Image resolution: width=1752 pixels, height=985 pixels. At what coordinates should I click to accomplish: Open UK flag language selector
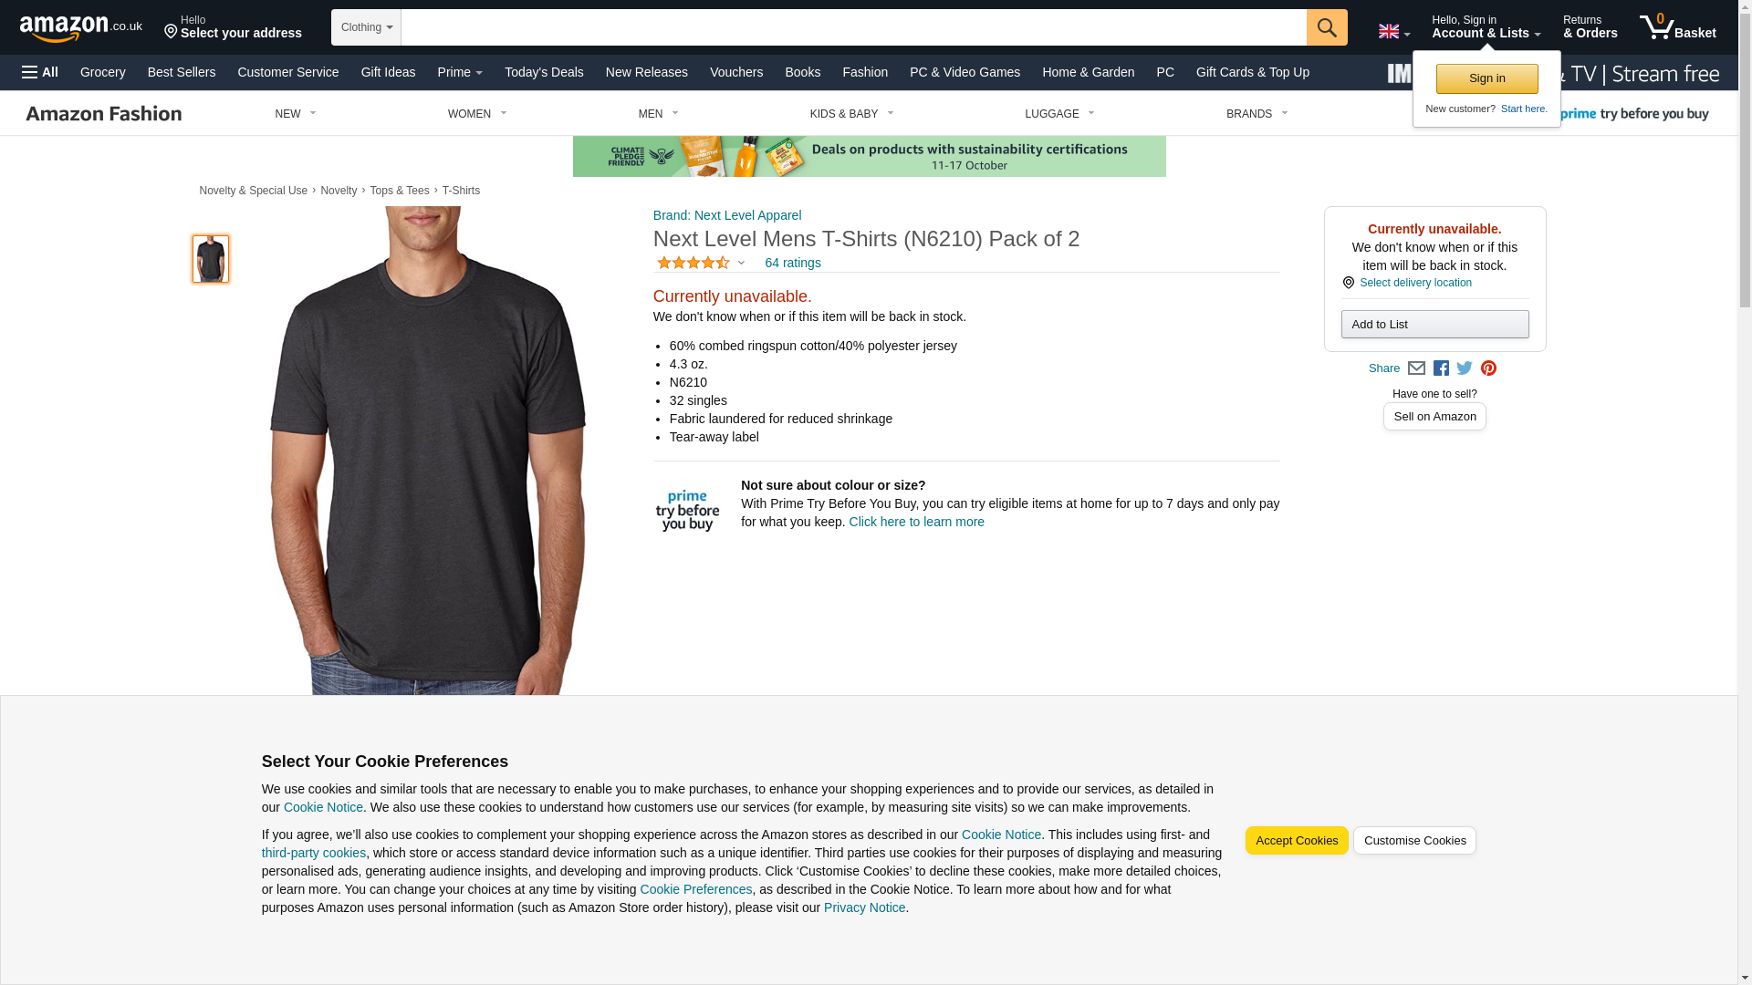(1394, 32)
